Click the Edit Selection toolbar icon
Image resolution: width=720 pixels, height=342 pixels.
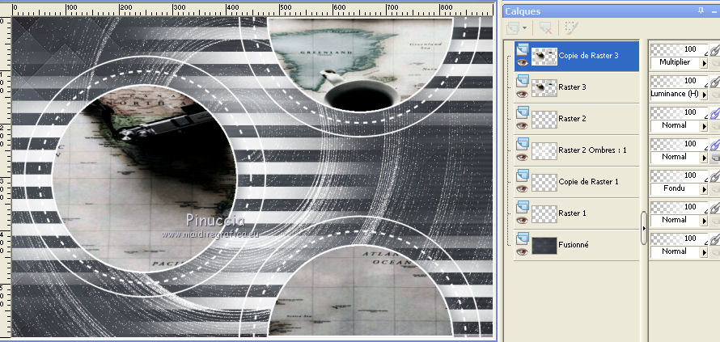(x=571, y=28)
